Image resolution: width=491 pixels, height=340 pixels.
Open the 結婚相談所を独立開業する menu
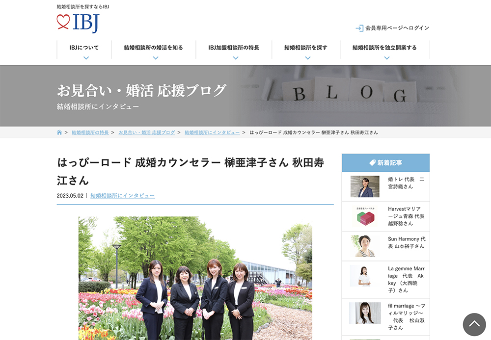(384, 48)
